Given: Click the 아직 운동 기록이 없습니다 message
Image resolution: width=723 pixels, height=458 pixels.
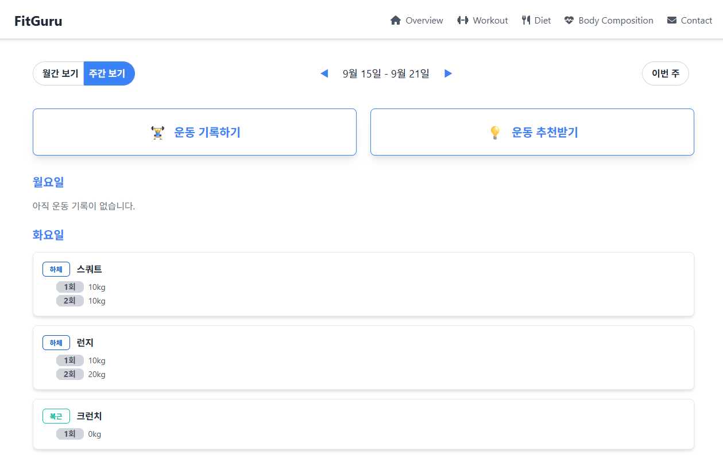Looking at the screenshot, I should pyautogui.click(x=84, y=206).
